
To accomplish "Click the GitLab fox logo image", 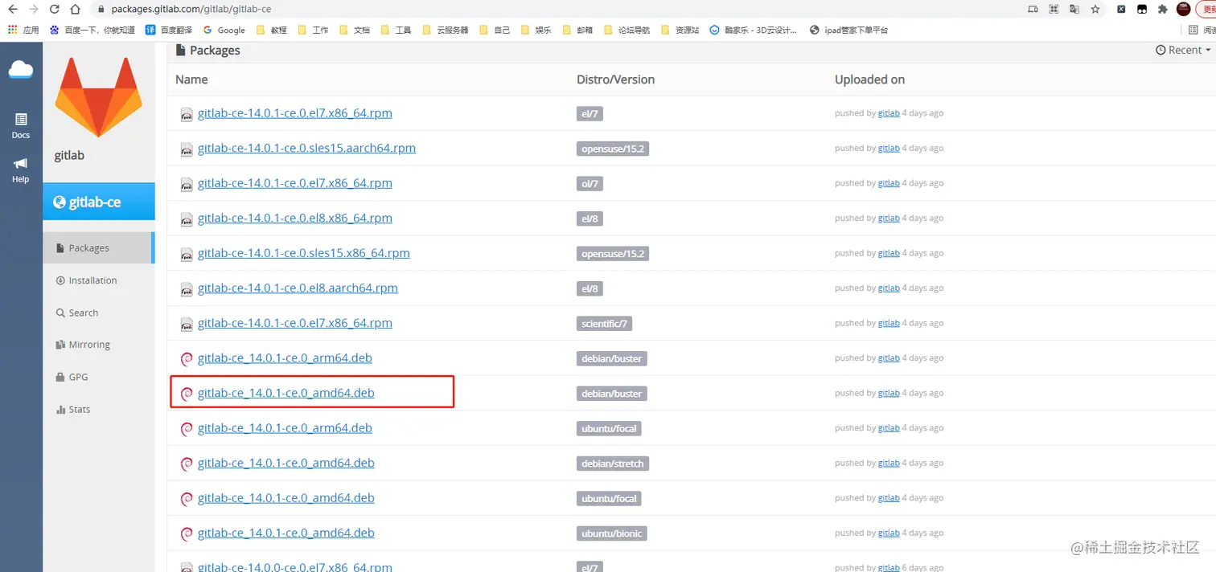I will (98, 96).
